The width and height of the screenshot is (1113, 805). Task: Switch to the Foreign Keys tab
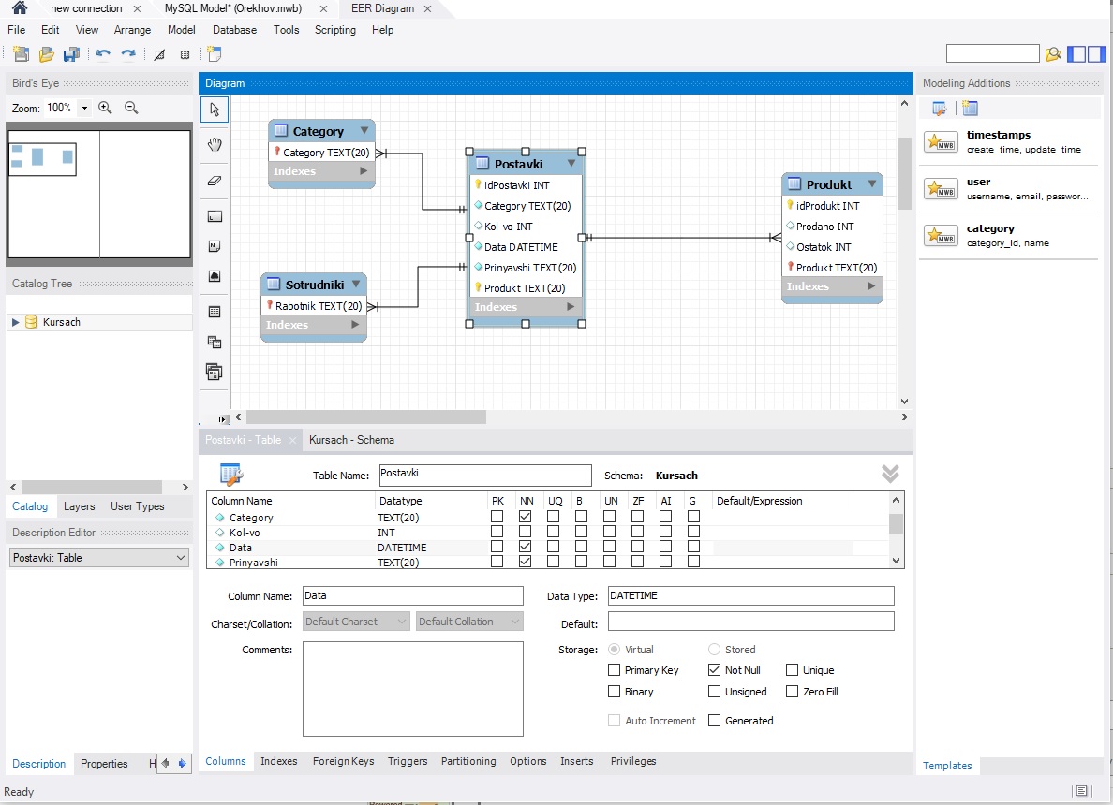click(x=343, y=761)
